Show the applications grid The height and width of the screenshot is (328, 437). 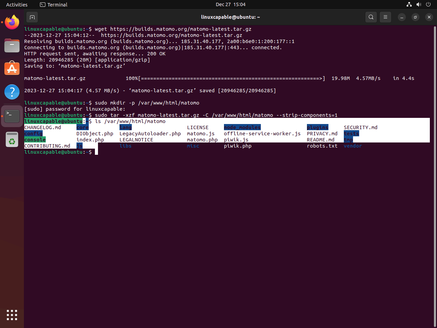(x=12, y=315)
